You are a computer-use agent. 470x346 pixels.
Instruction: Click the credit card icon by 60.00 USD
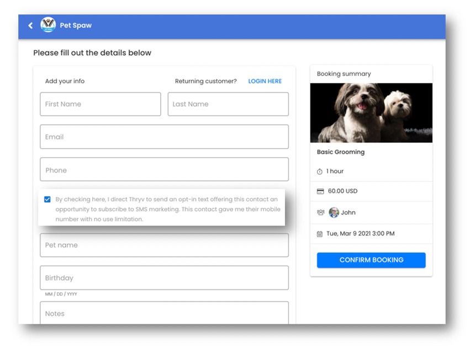320,191
